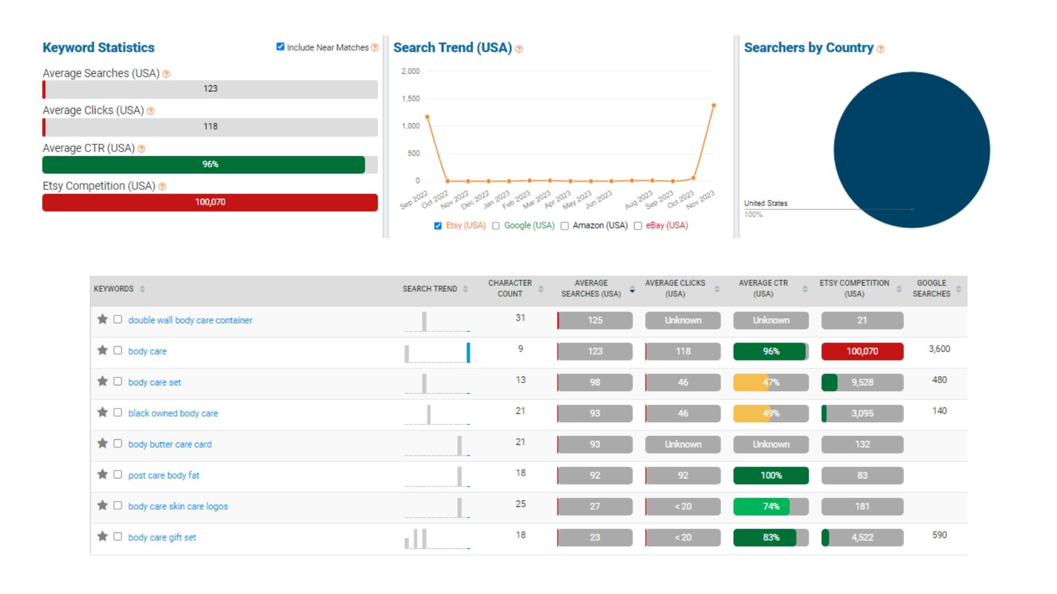Open post care body fat keyword link
Image resolution: width=1057 pixels, height=594 pixels.
[164, 475]
